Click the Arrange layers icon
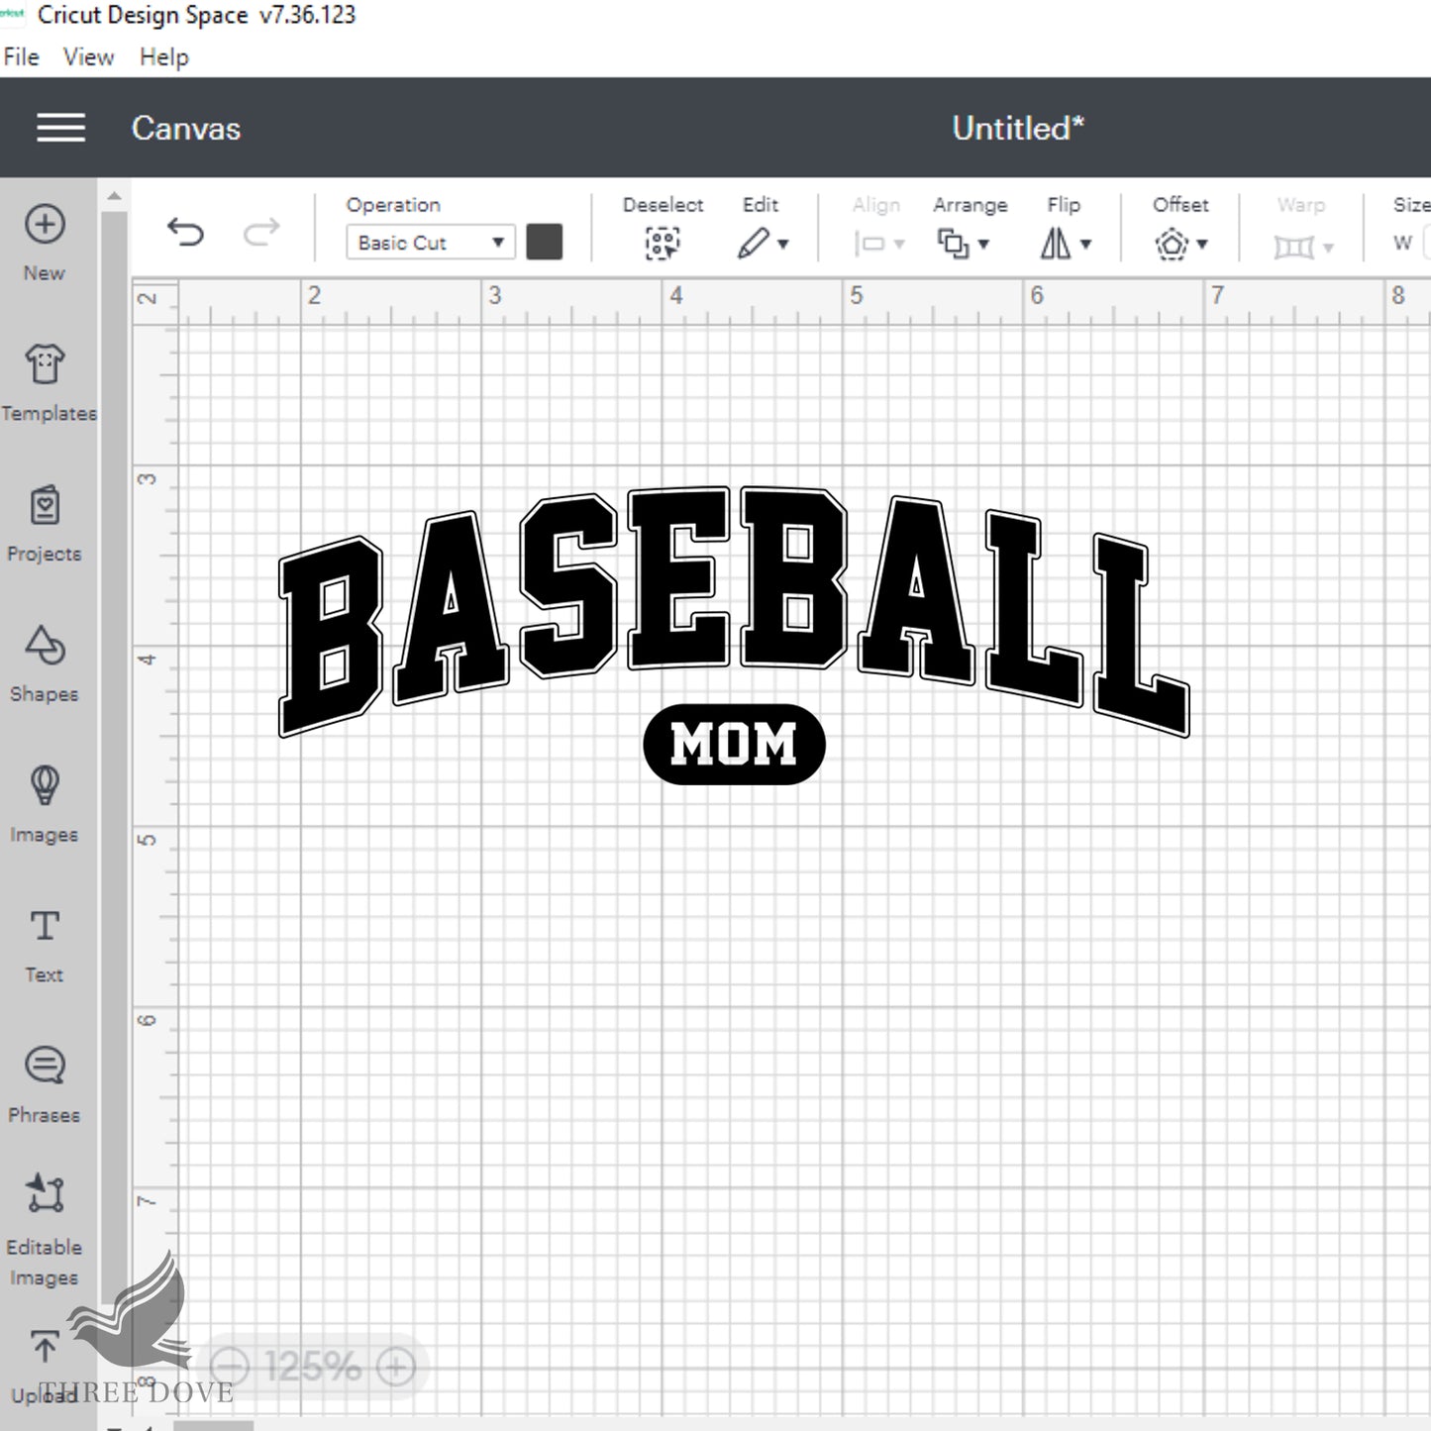The width and height of the screenshot is (1431, 1431). pyautogui.click(x=953, y=243)
